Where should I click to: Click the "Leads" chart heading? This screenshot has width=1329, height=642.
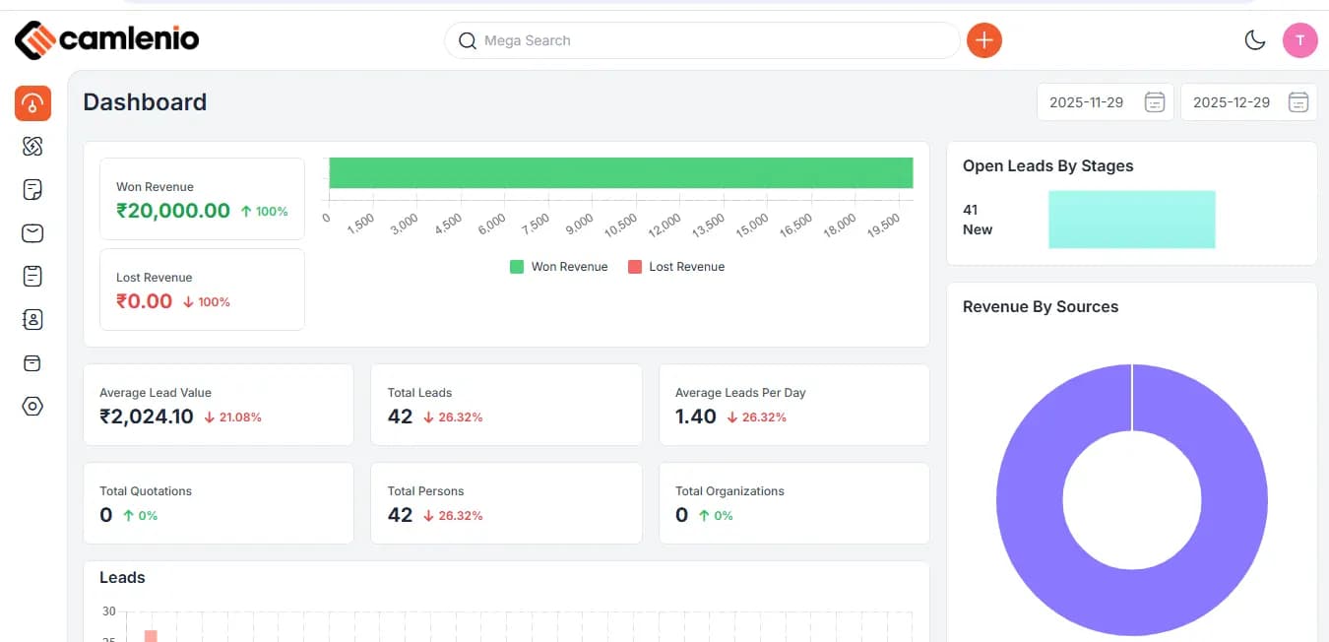point(122,578)
